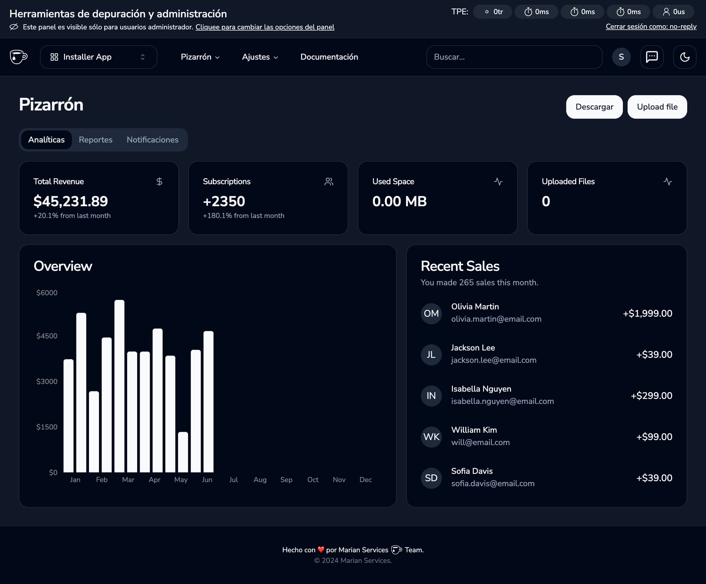Click the users icon on Subscriptions card
The height and width of the screenshot is (584, 706).
(x=329, y=182)
